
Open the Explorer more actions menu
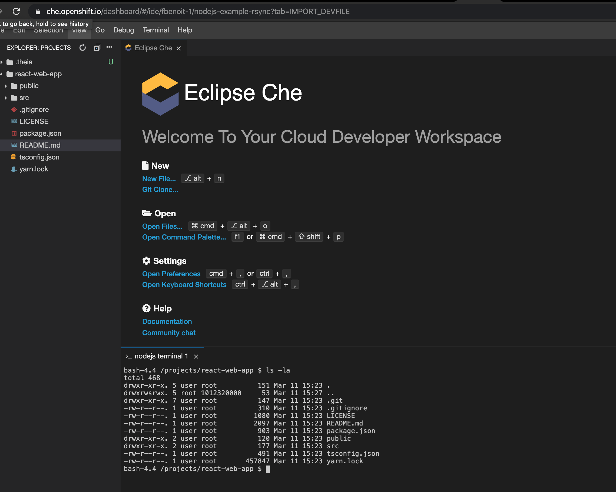(x=110, y=47)
